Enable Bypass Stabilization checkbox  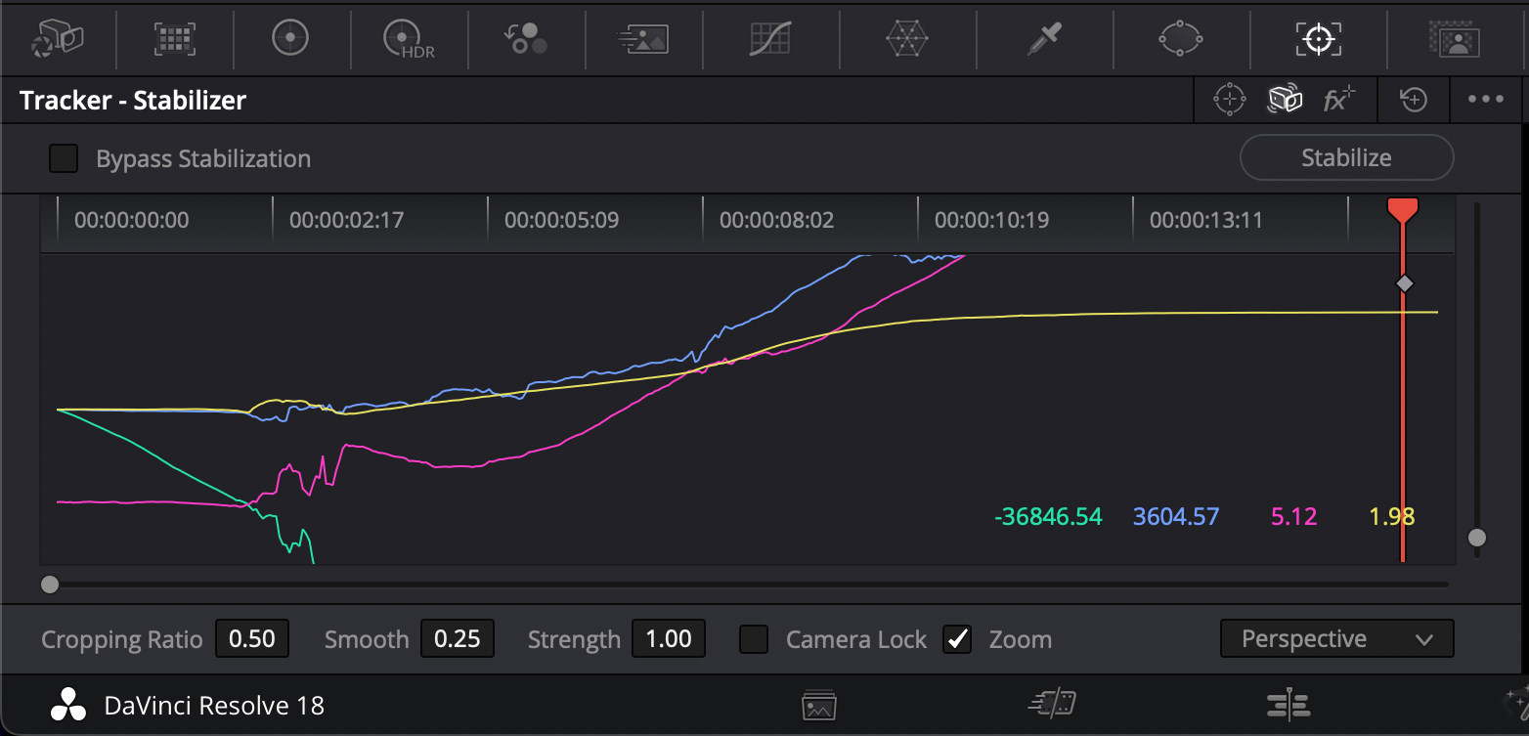click(64, 158)
